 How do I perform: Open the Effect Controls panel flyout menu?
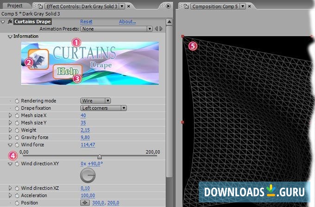pos(168,6)
